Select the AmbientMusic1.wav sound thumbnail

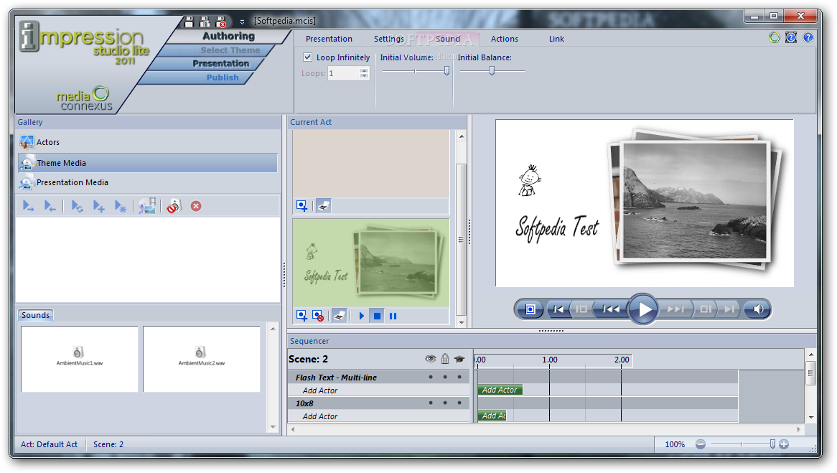(80, 359)
